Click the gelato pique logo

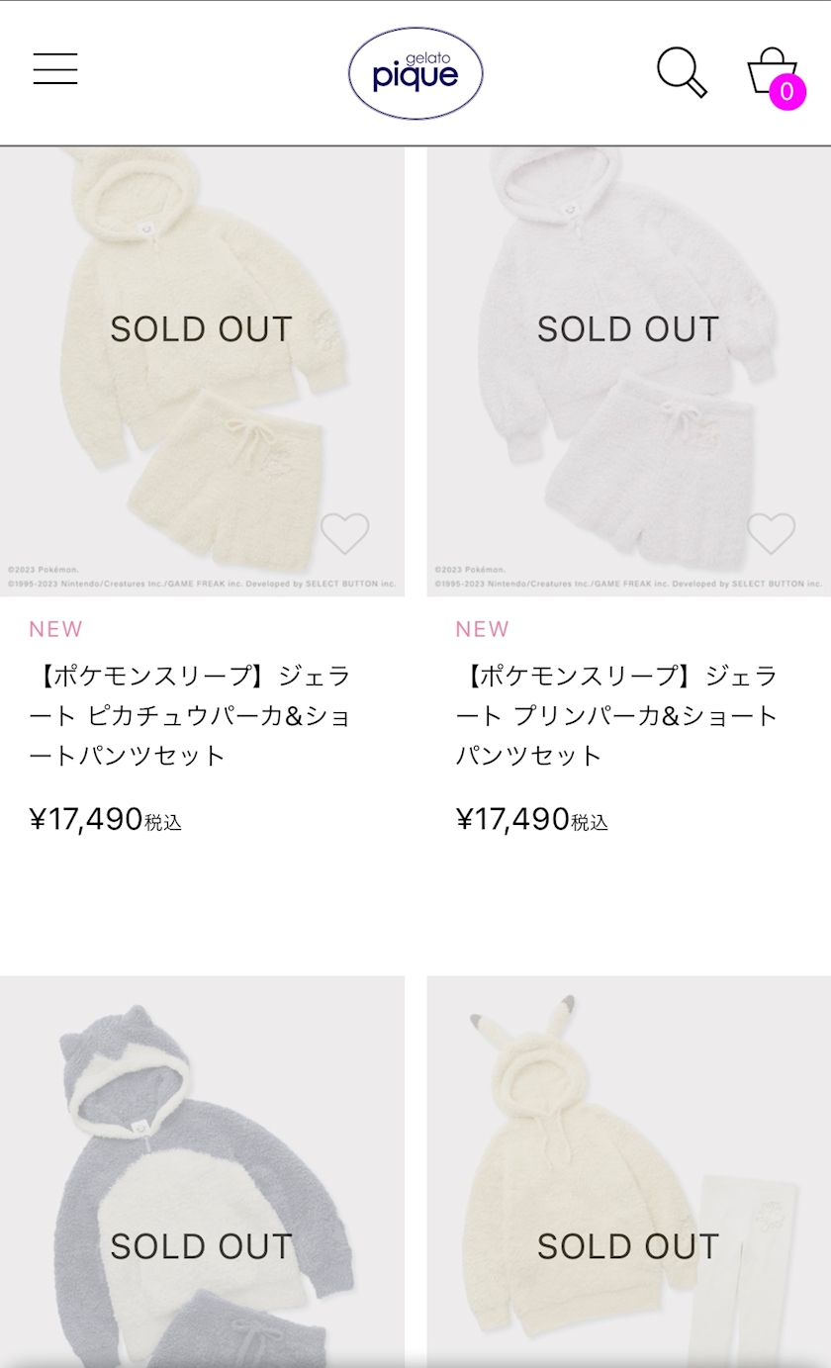(415, 73)
